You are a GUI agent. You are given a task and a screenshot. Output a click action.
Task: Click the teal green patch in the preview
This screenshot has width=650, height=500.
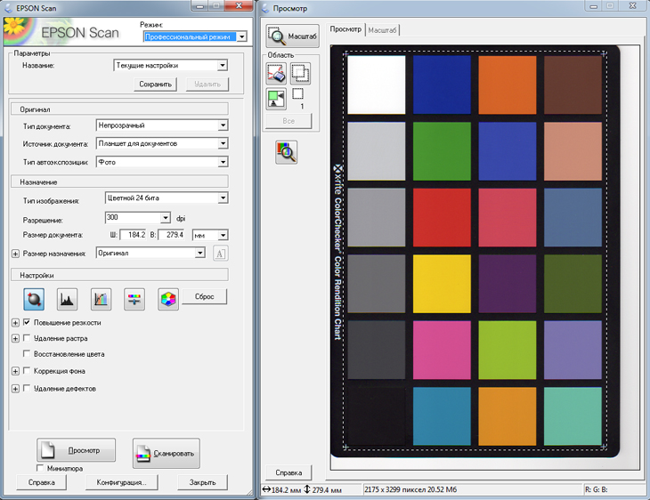pos(573,416)
